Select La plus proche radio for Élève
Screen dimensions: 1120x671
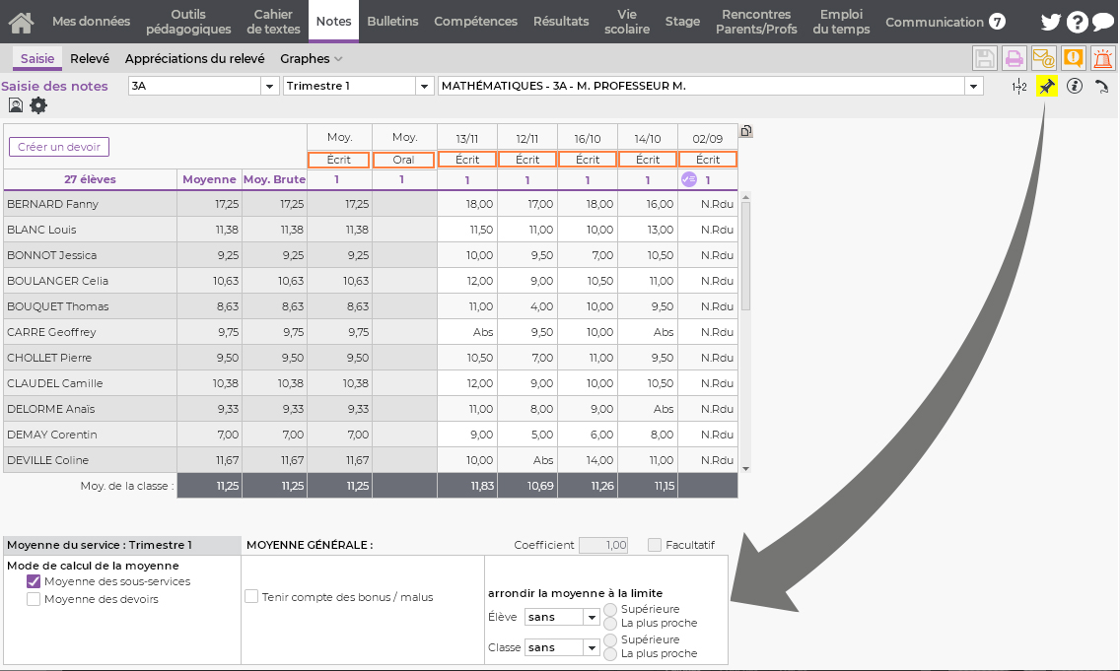[610, 623]
